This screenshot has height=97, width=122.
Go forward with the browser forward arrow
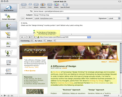click(25, 37)
